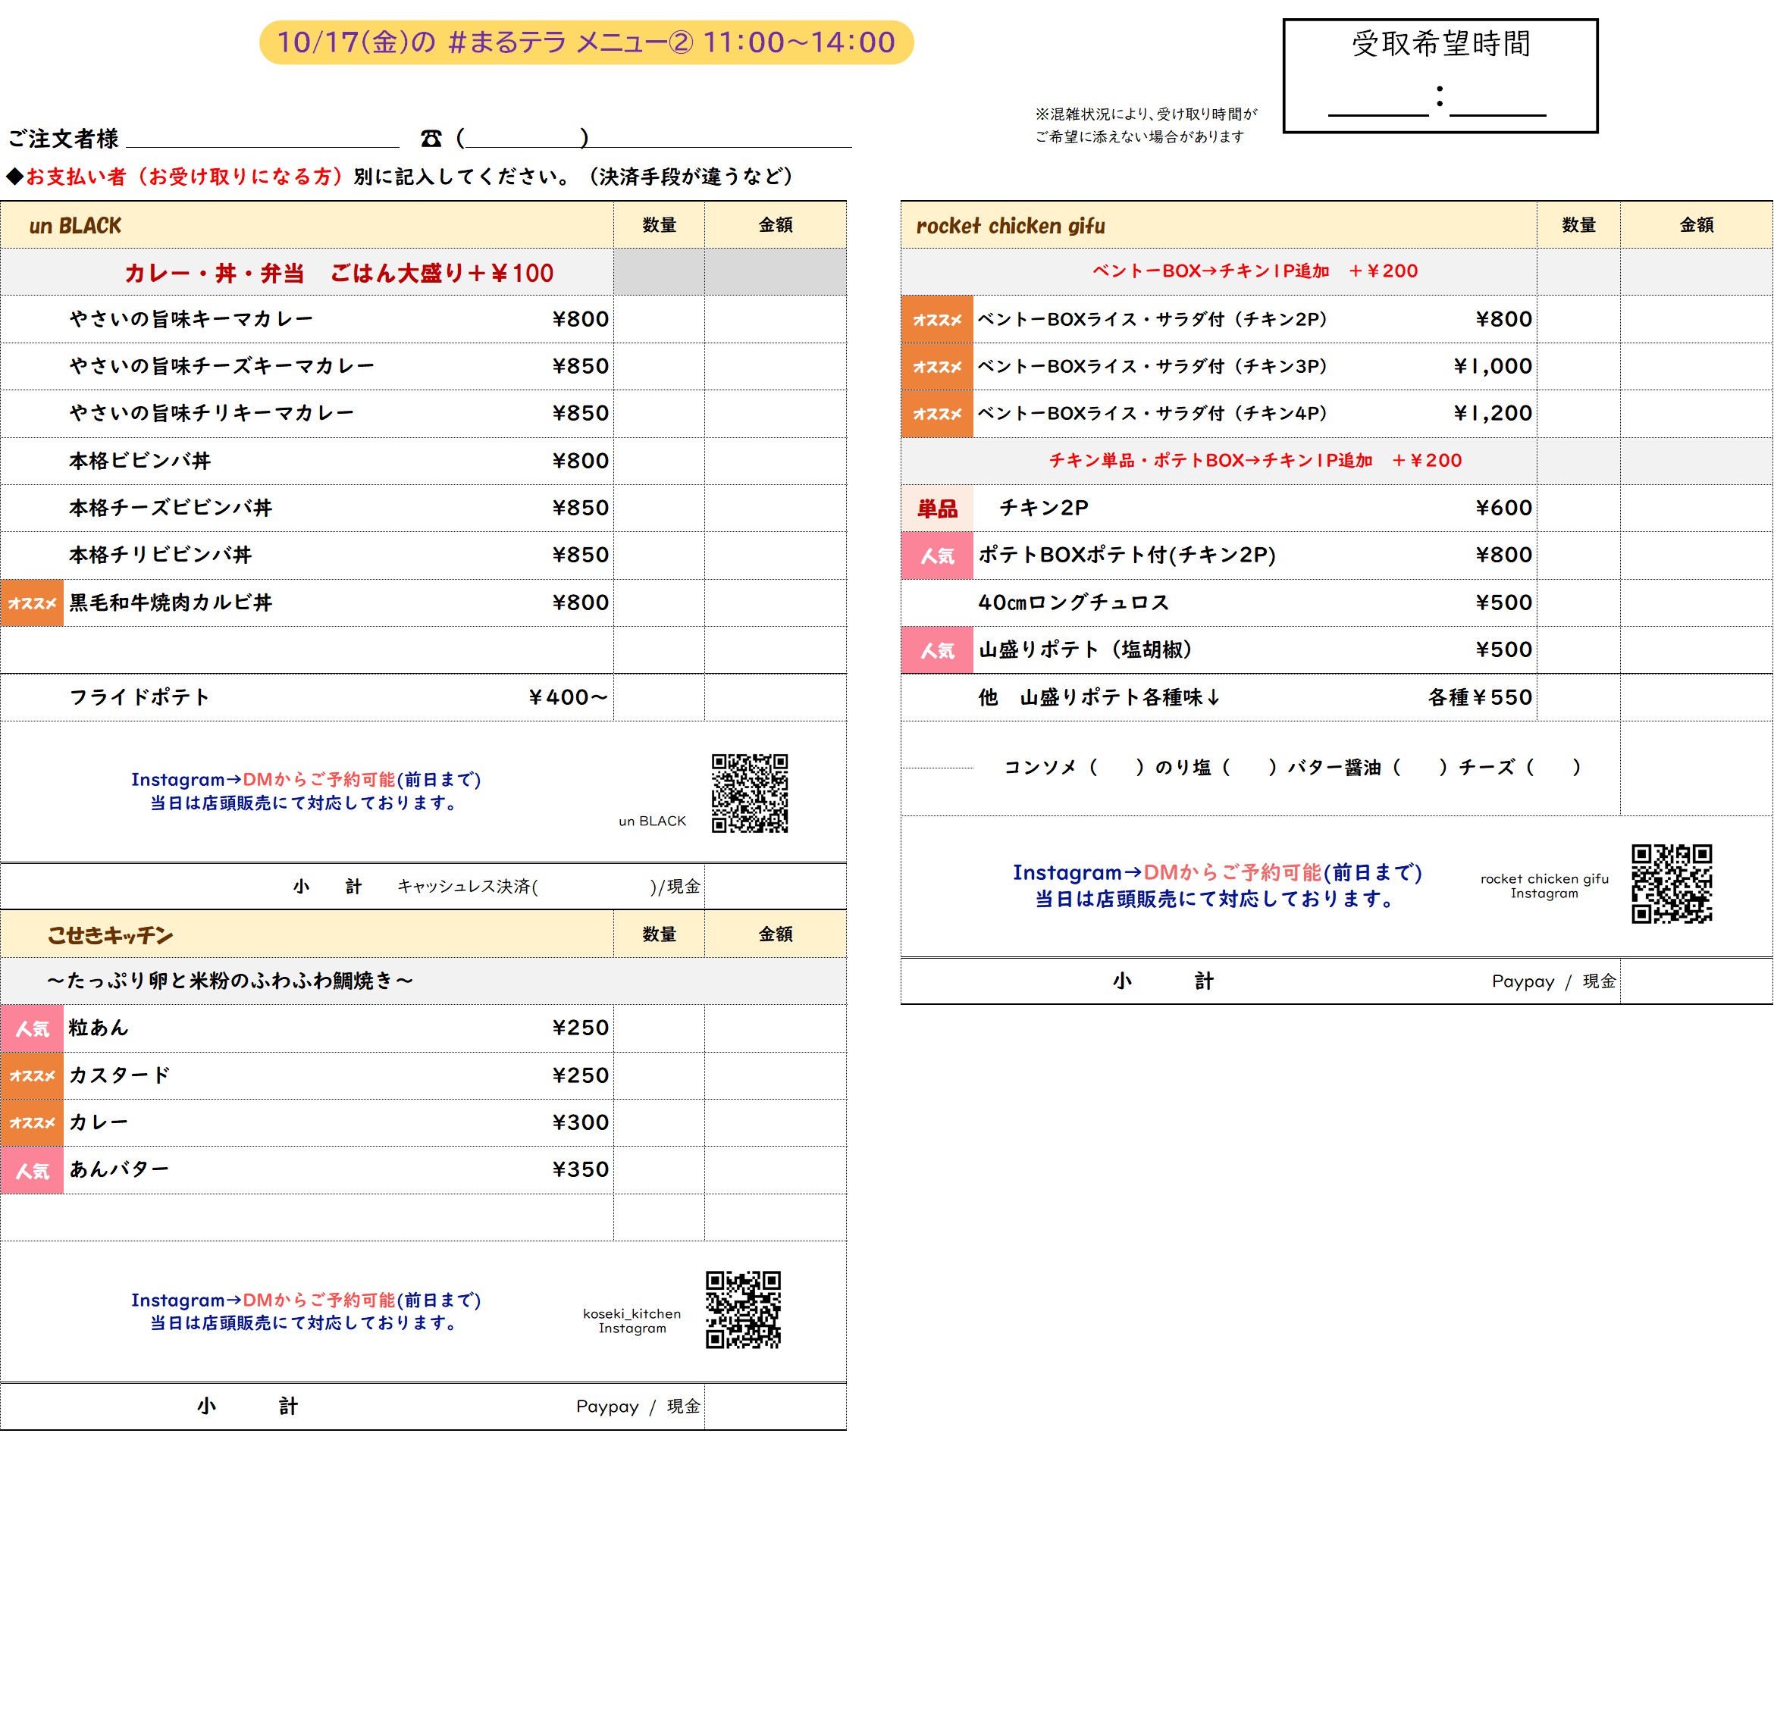Click the コンソメ flavor parentheses box
The image size is (1774, 1715).
coord(1117,767)
